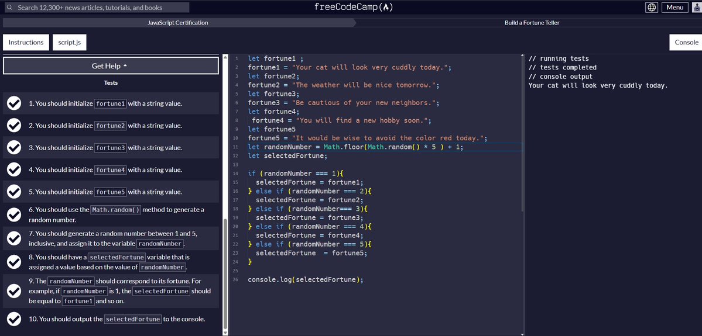Click the Tests heading
The image size is (702, 336).
(x=111, y=82)
